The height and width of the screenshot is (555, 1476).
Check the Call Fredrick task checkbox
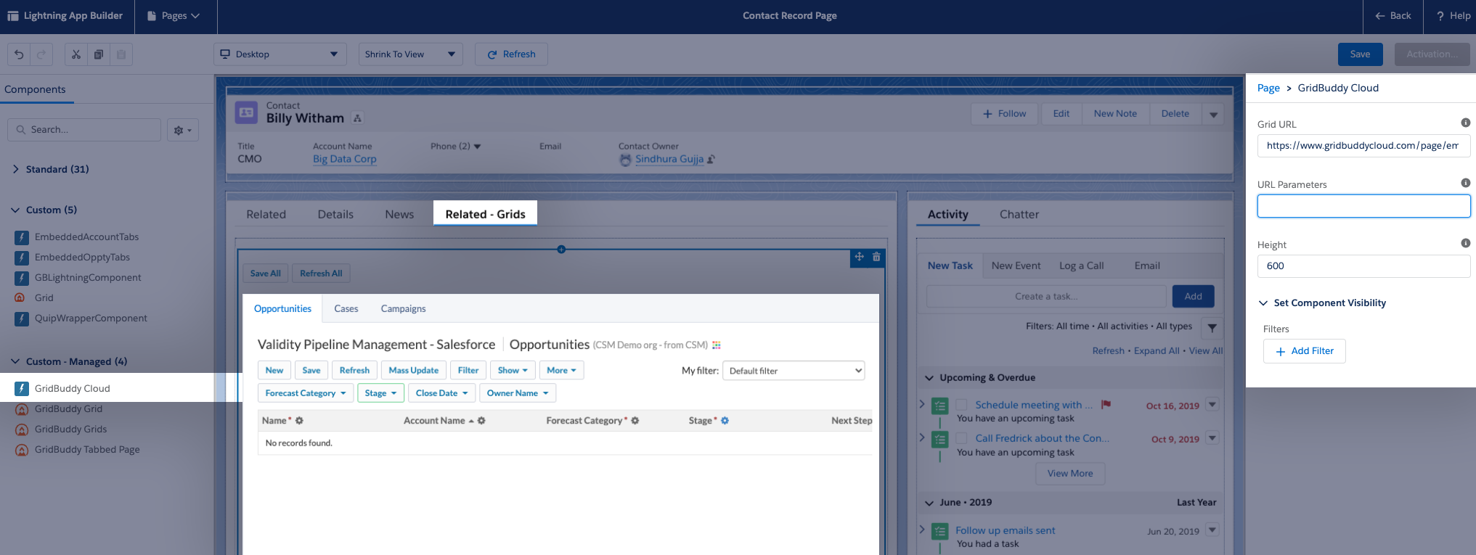pyautogui.click(x=961, y=438)
